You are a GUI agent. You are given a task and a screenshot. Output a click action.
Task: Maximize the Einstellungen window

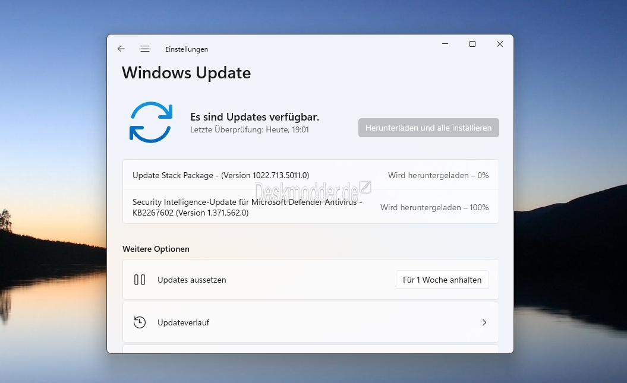coord(472,44)
